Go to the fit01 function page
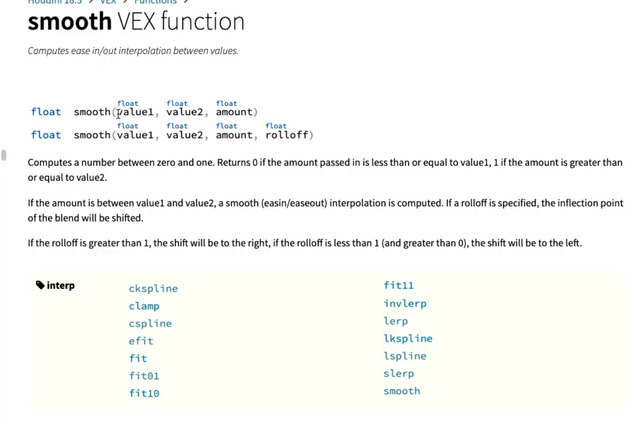Screen dimensions: 633x434 [144, 376]
